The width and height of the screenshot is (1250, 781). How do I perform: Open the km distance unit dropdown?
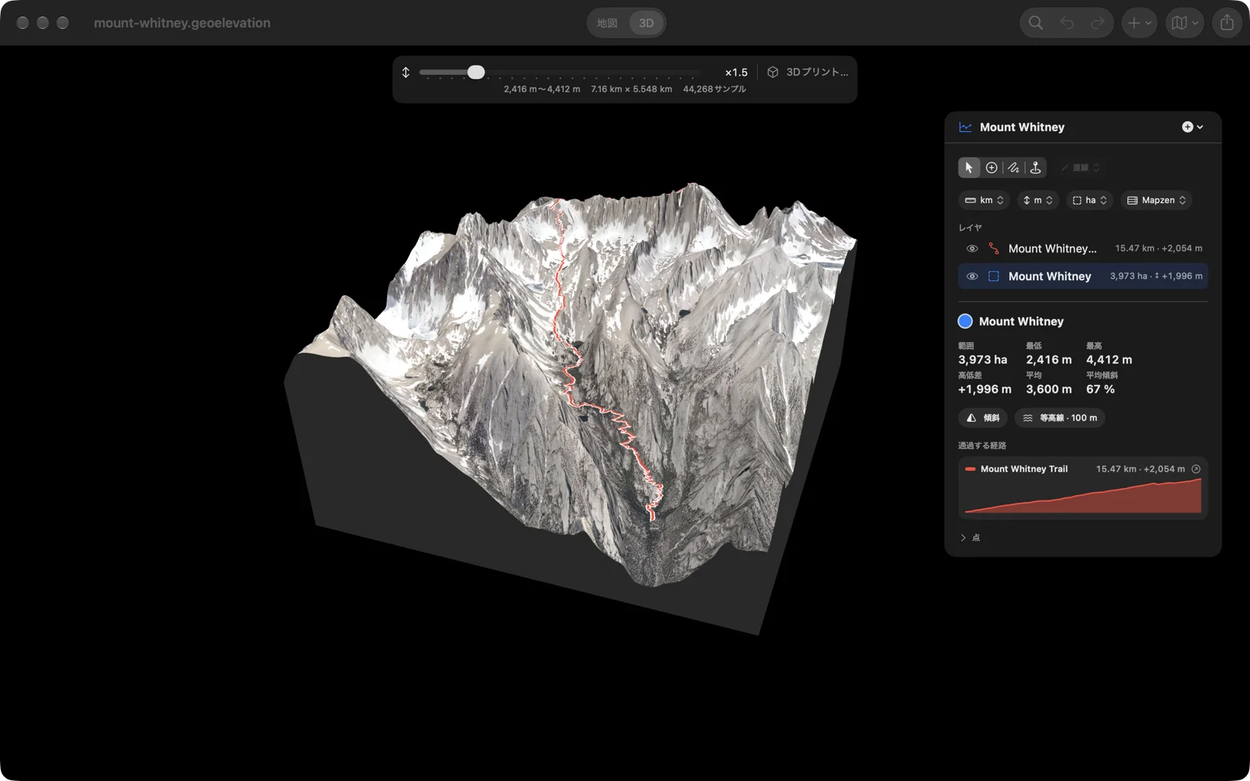pyautogui.click(x=984, y=201)
